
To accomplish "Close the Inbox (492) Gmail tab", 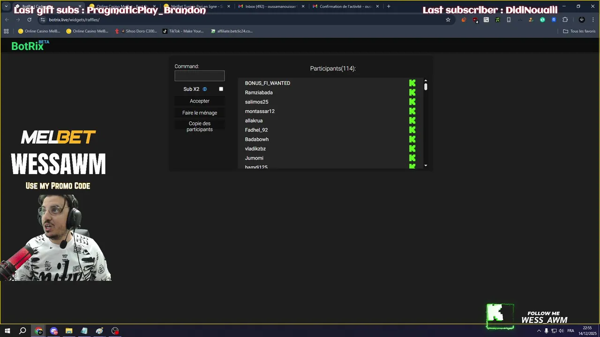I will (303, 7).
